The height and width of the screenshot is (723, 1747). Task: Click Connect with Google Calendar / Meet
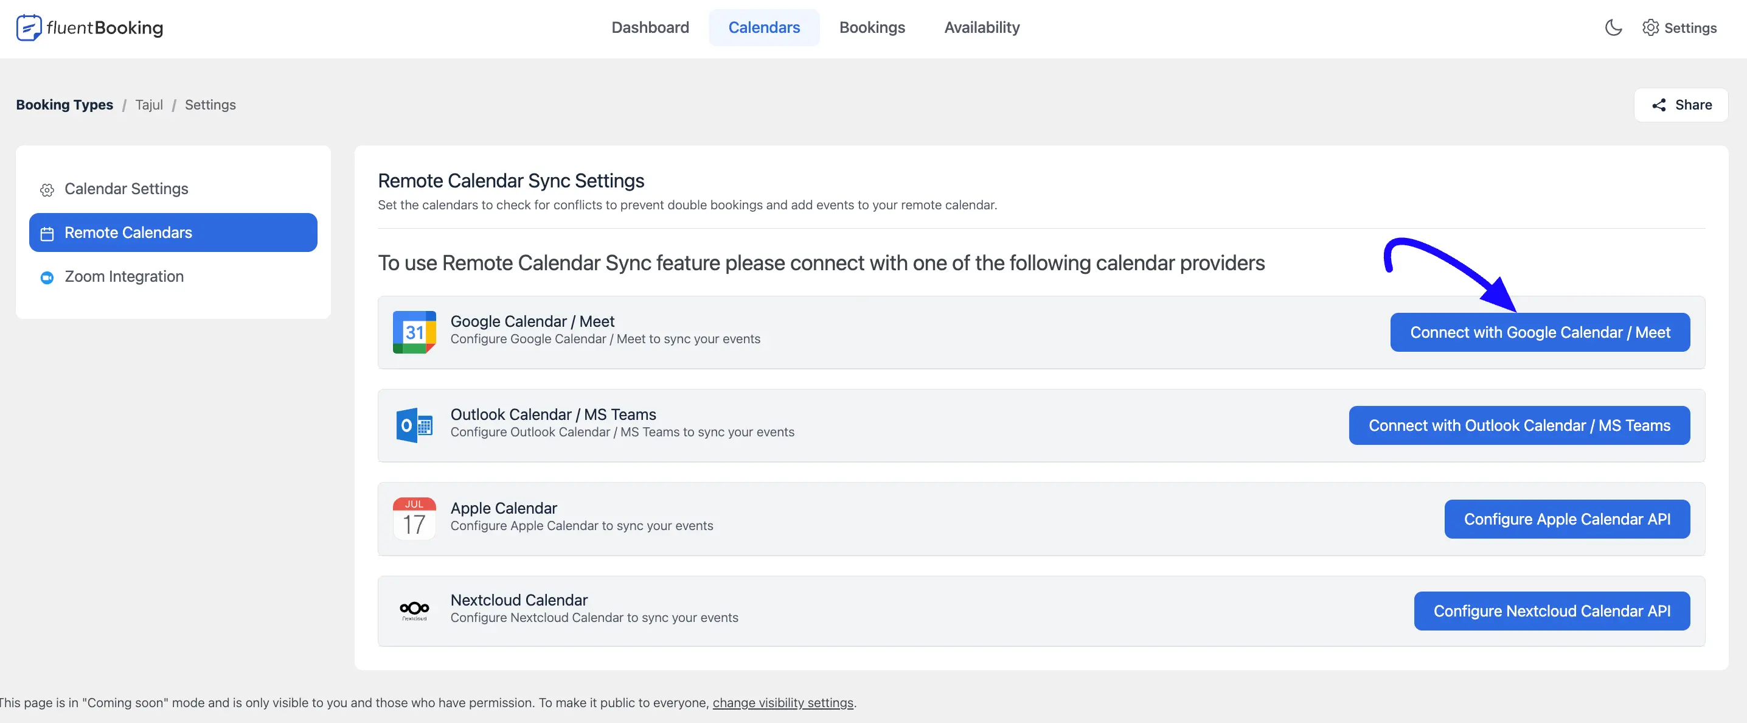[x=1540, y=332]
